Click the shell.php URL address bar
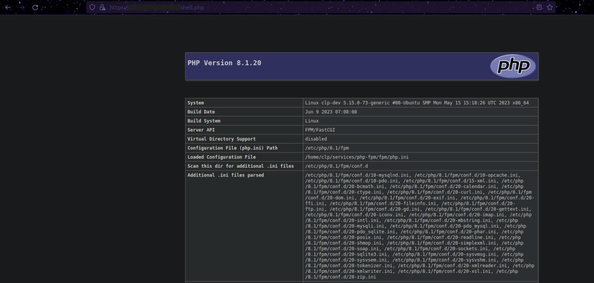Viewport: 594px width, 283px height. coord(320,7)
